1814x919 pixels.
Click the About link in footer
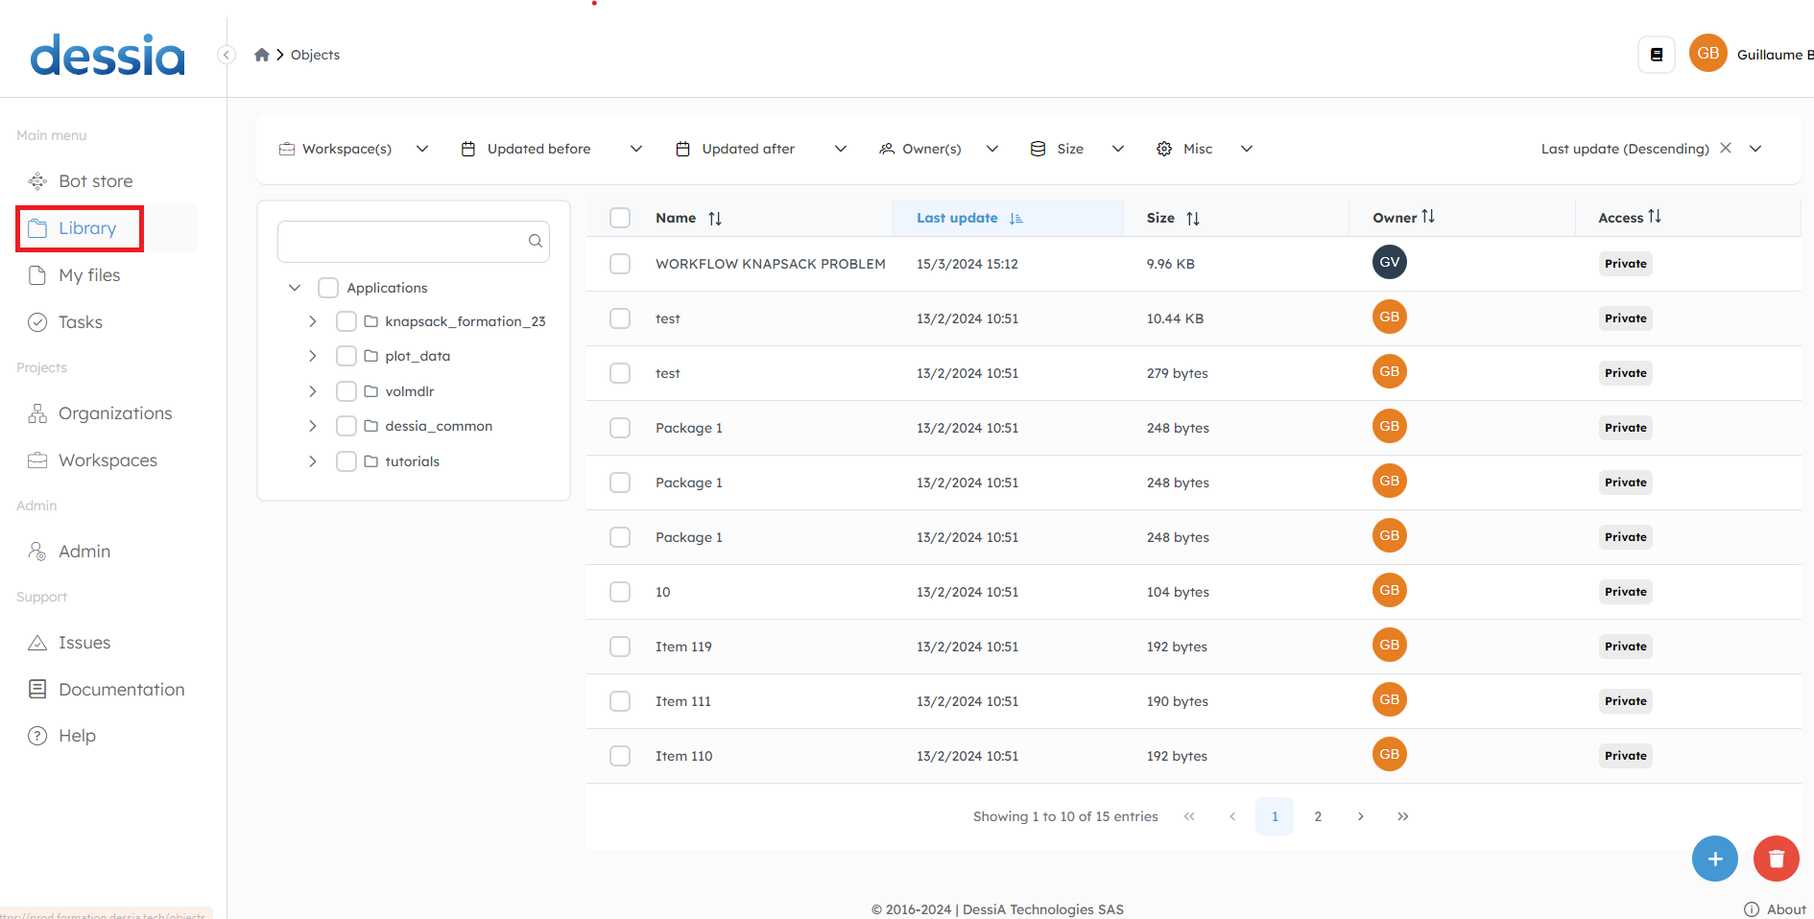point(1786,909)
